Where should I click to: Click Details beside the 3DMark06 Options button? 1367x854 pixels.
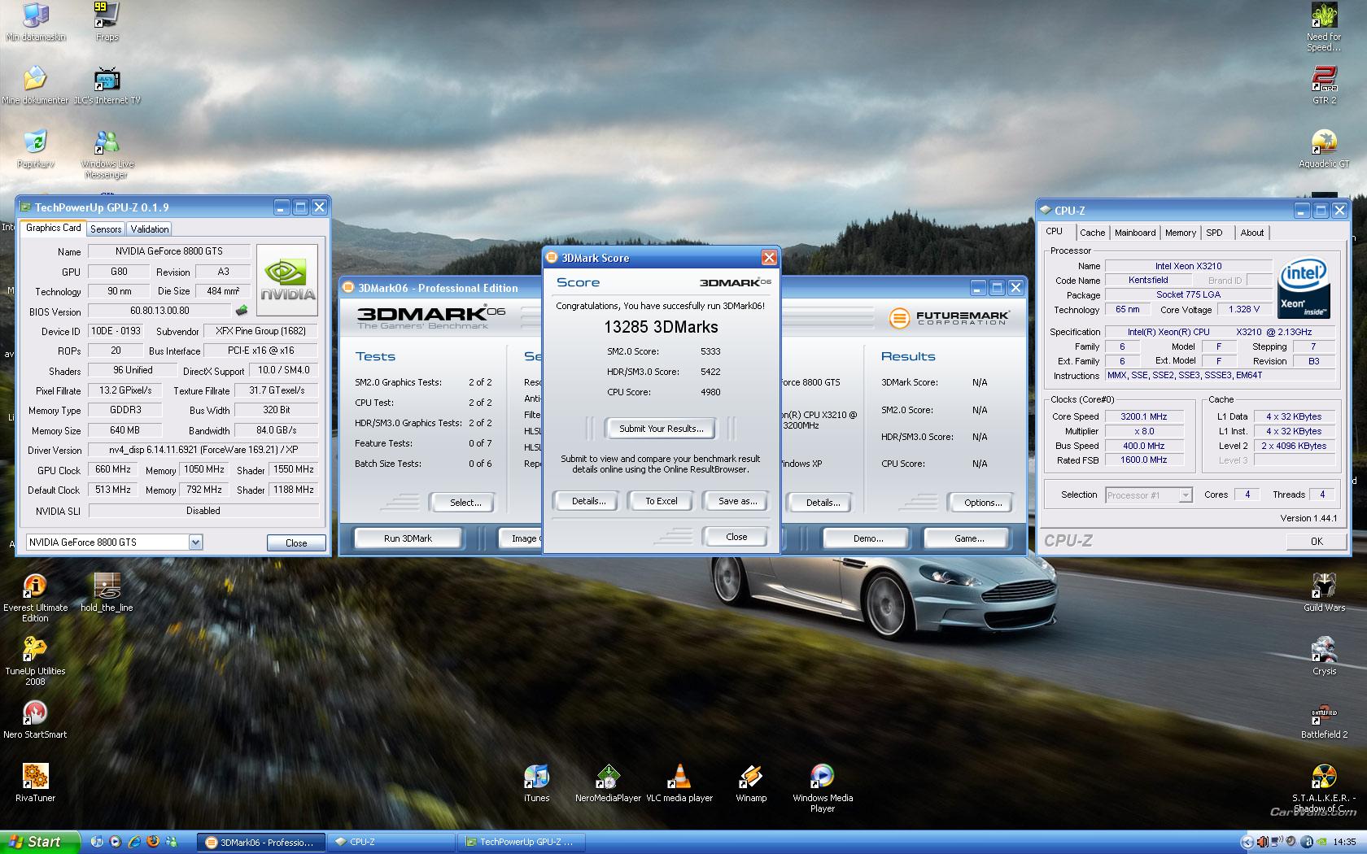click(823, 503)
